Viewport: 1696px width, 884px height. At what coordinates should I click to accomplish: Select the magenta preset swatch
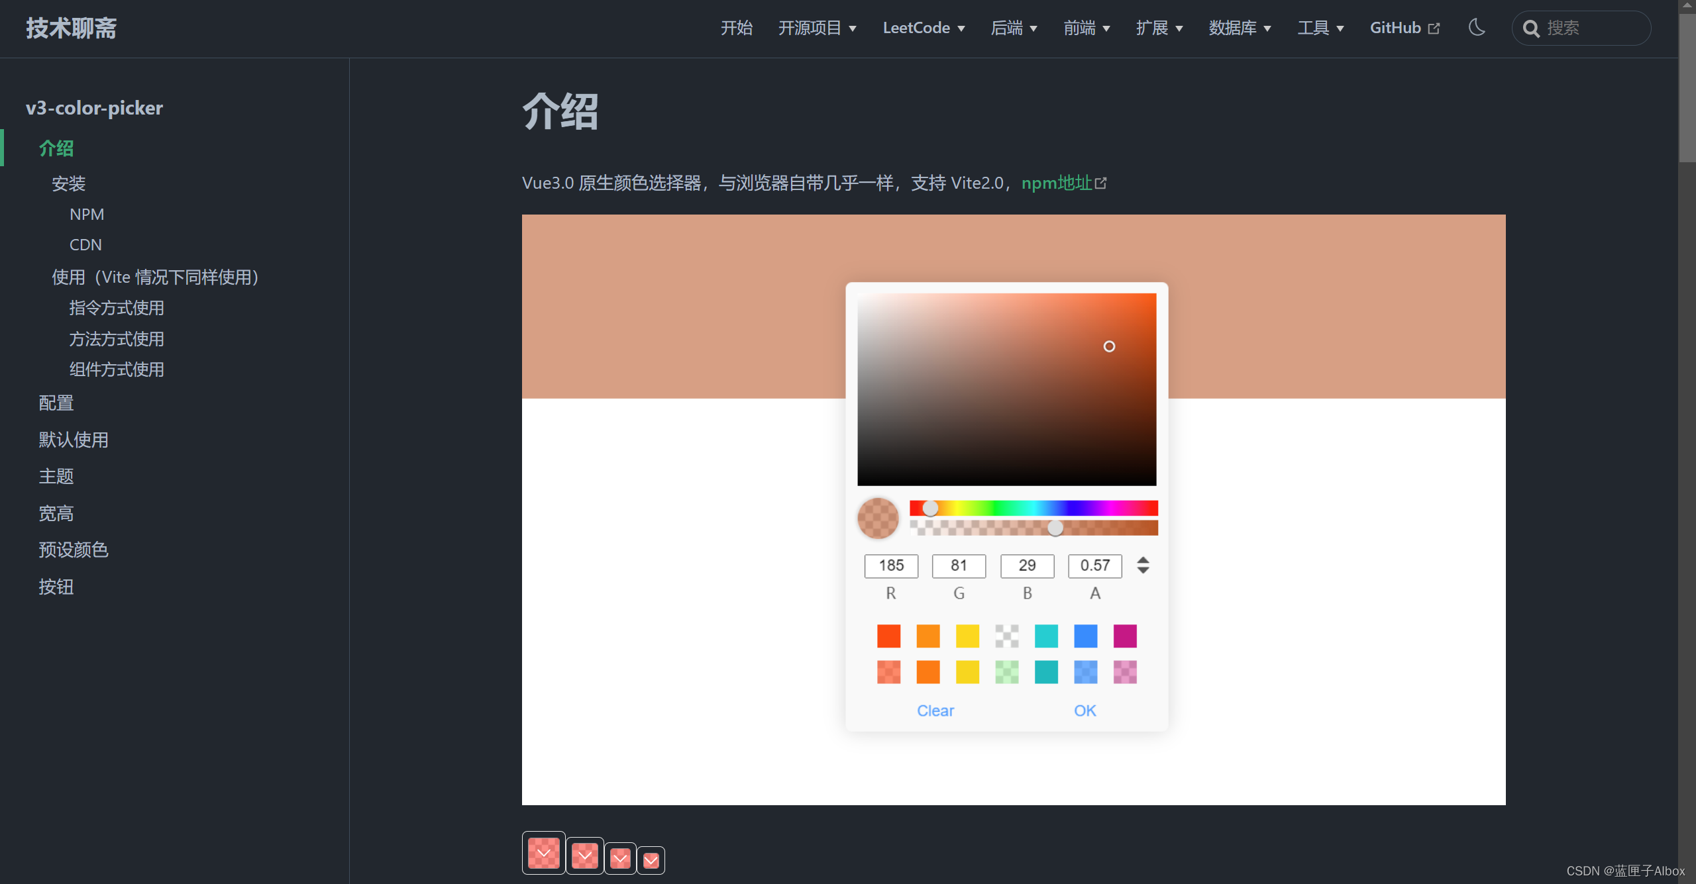tap(1125, 636)
